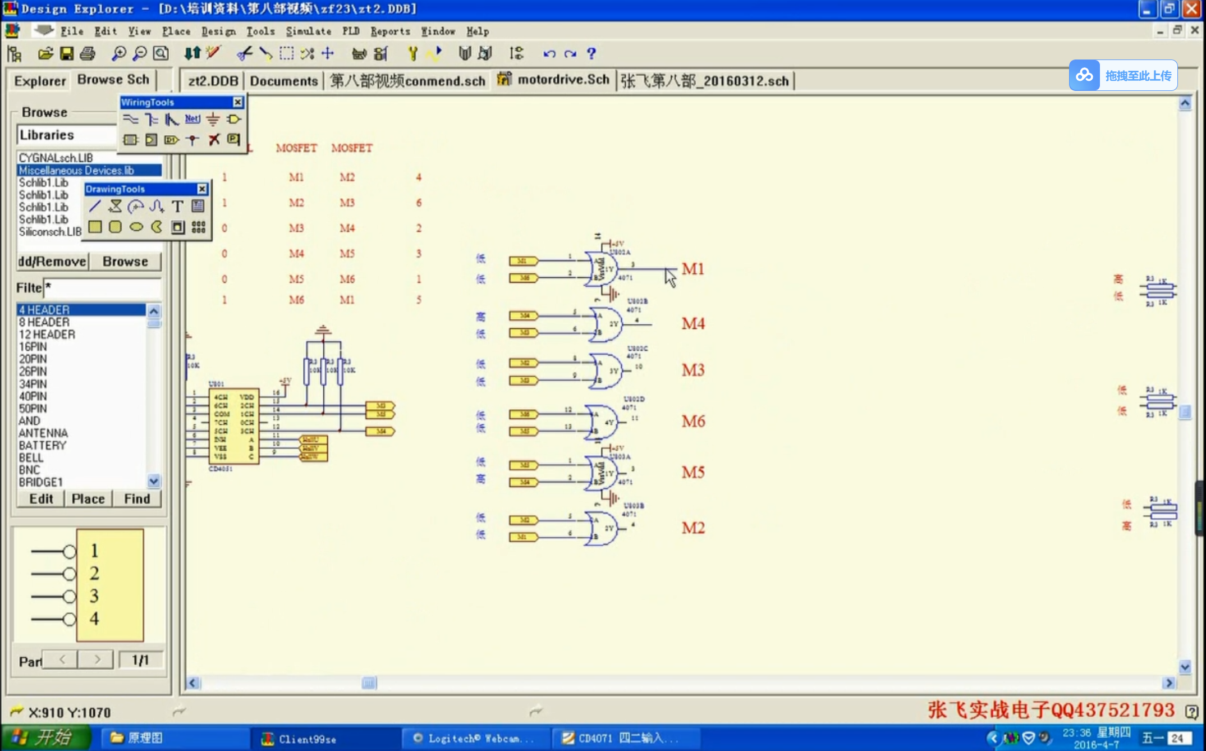
Task: Switch to the Documents tab
Action: point(283,81)
